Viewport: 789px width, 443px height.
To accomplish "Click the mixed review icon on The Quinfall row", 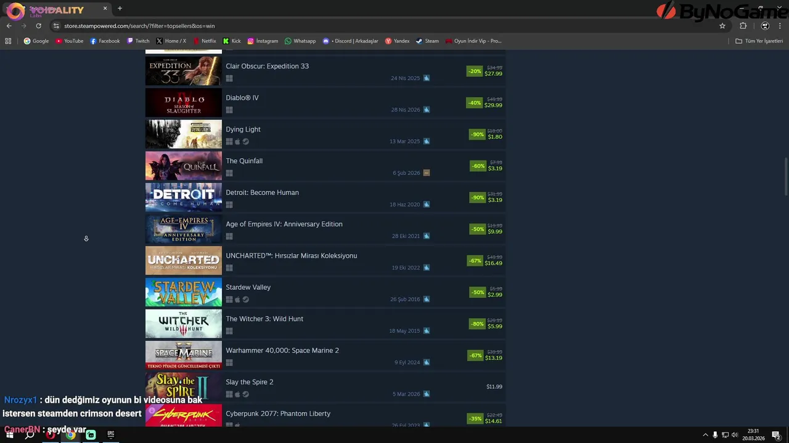I will (x=427, y=173).
